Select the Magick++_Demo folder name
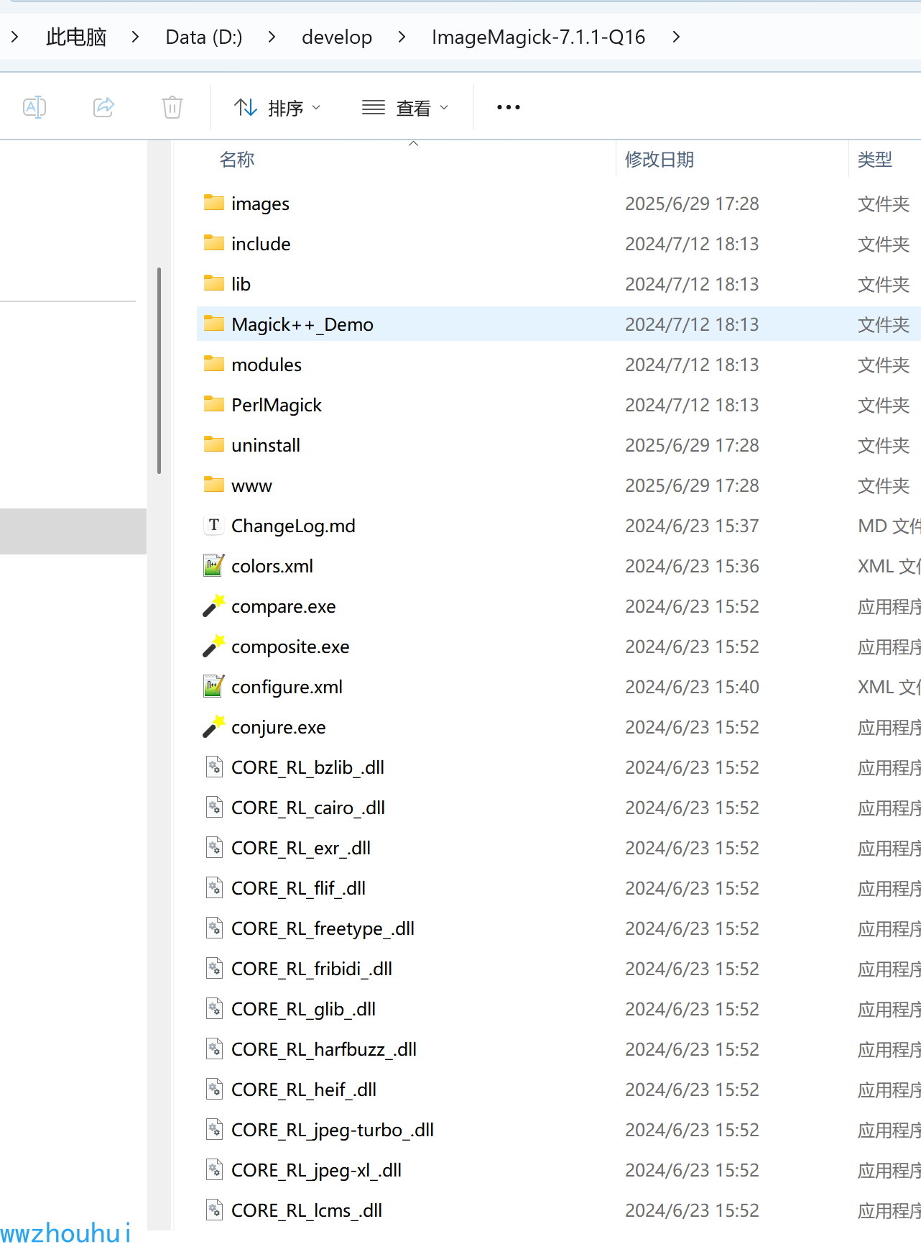Image resolution: width=921 pixels, height=1247 pixels. (x=302, y=324)
